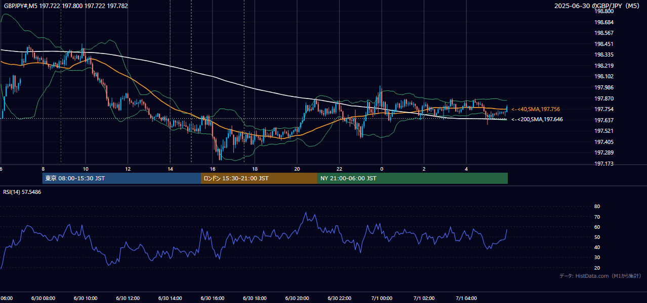Click the 197.289 price axis label

(604, 153)
